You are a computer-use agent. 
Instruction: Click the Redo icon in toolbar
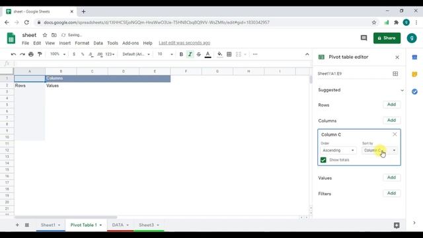pos(22,54)
